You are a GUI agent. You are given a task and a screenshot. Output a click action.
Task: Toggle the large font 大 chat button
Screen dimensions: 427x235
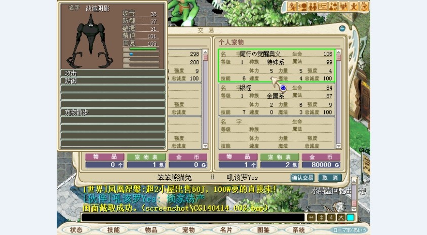pos(340,218)
